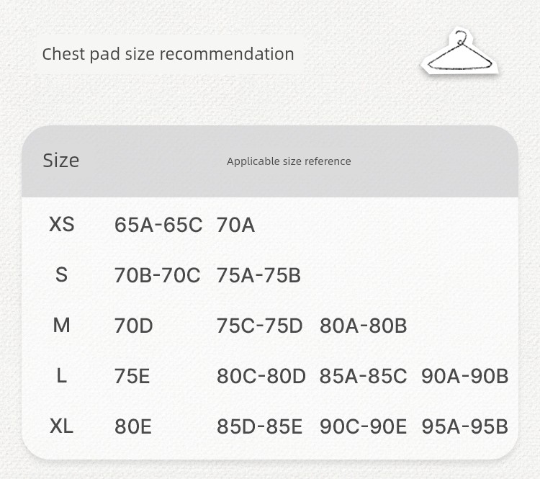Select the XL size row label
Viewport: 540px width, 479px height.
(x=62, y=426)
